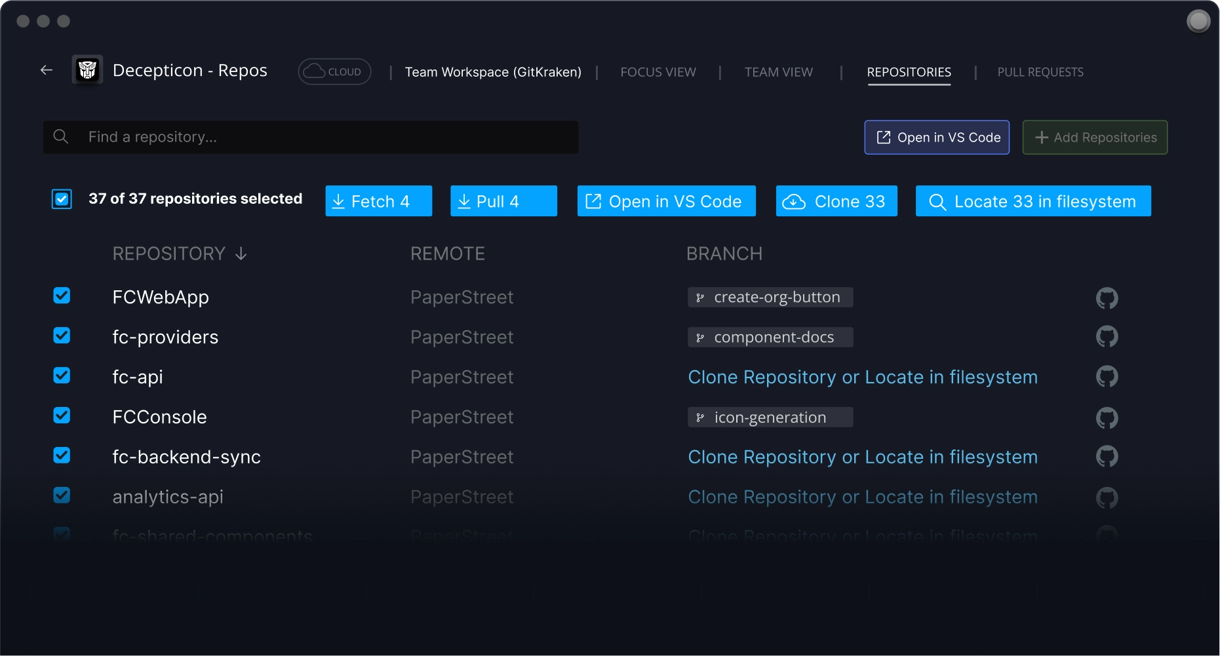Click PaperStreet remote for FCConsole

click(x=462, y=417)
